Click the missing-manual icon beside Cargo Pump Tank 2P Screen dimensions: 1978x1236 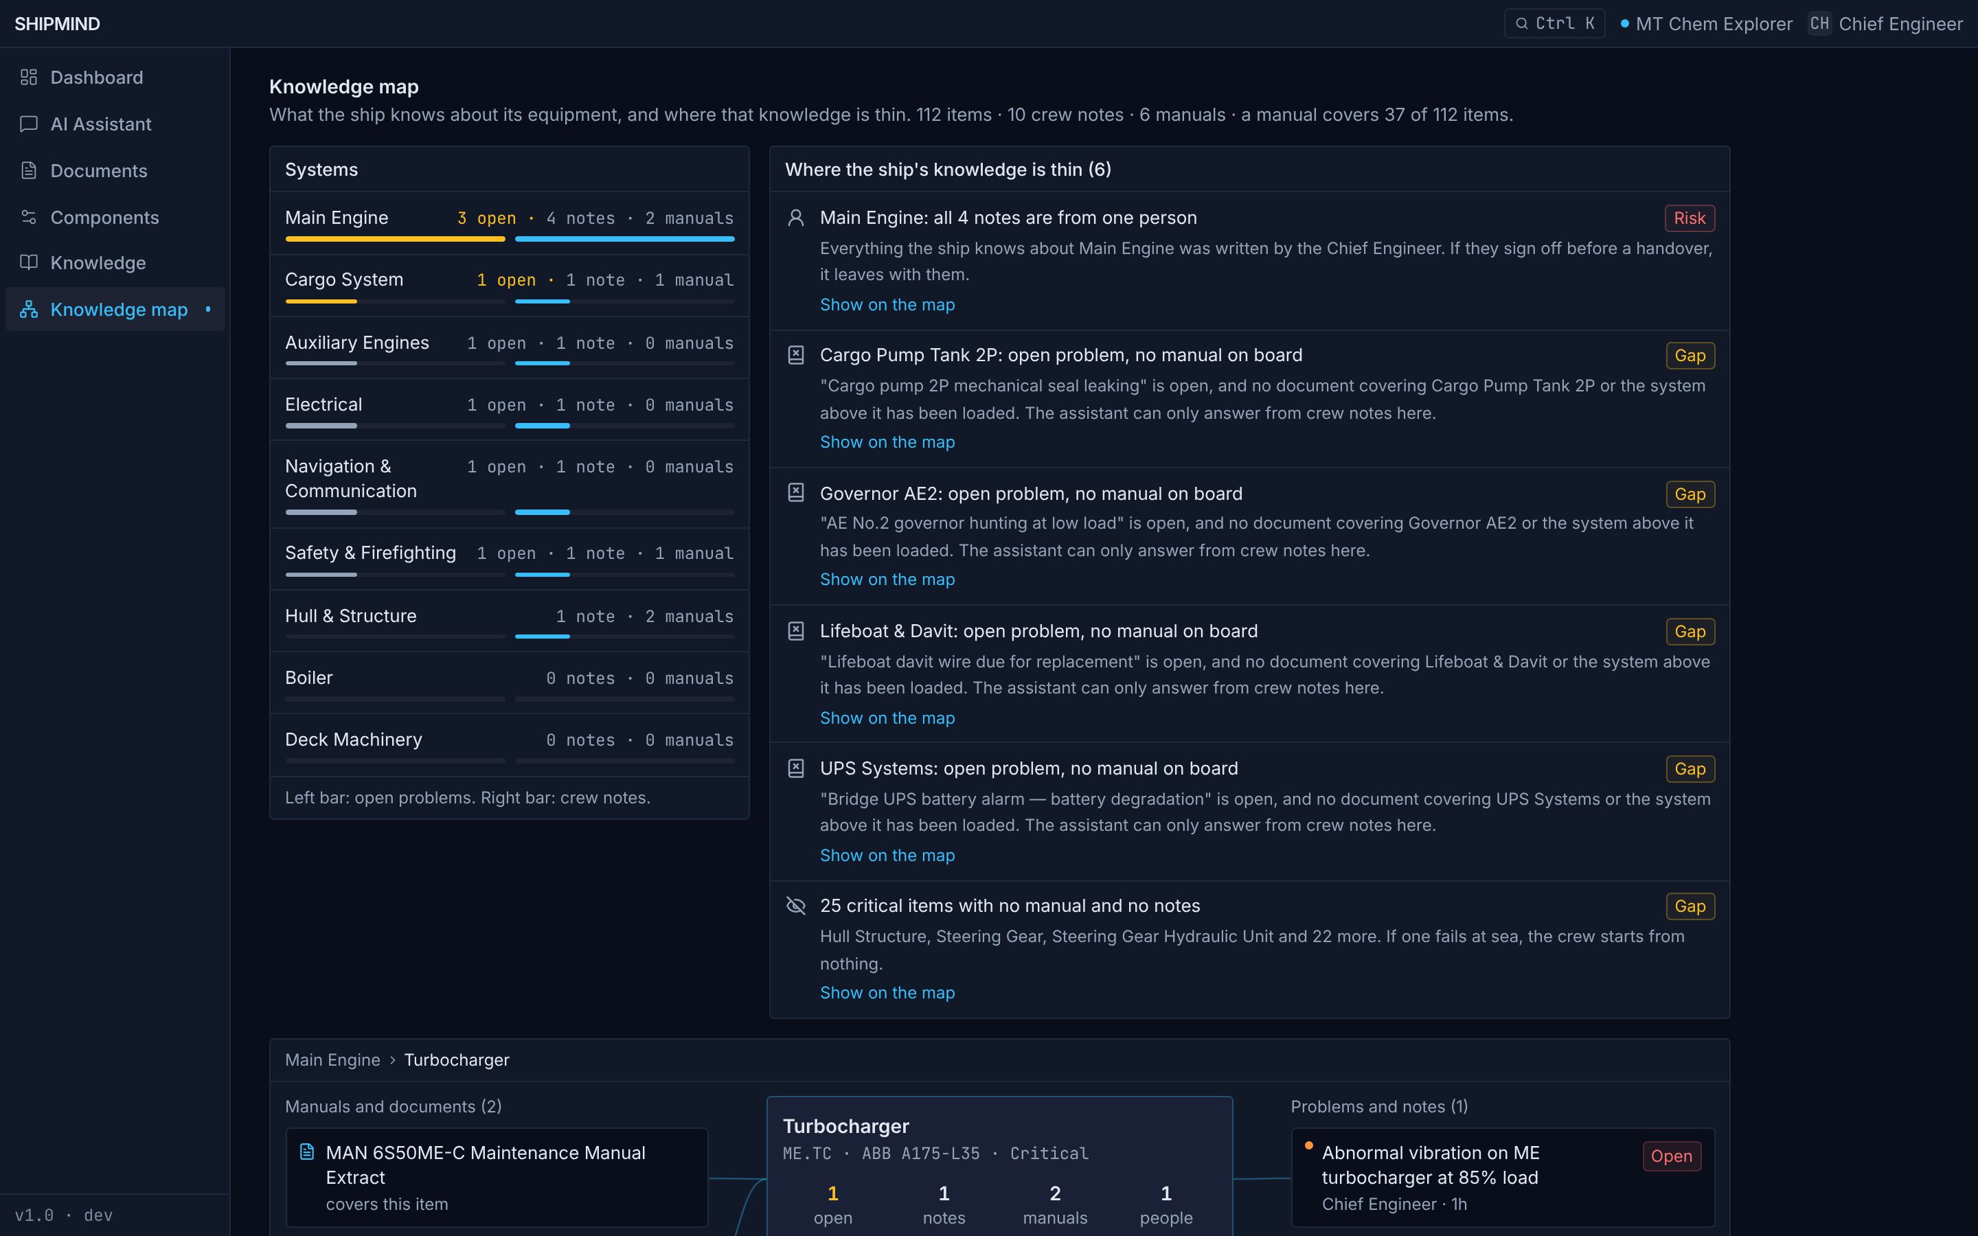pyautogui.click(x=795, y=355)
